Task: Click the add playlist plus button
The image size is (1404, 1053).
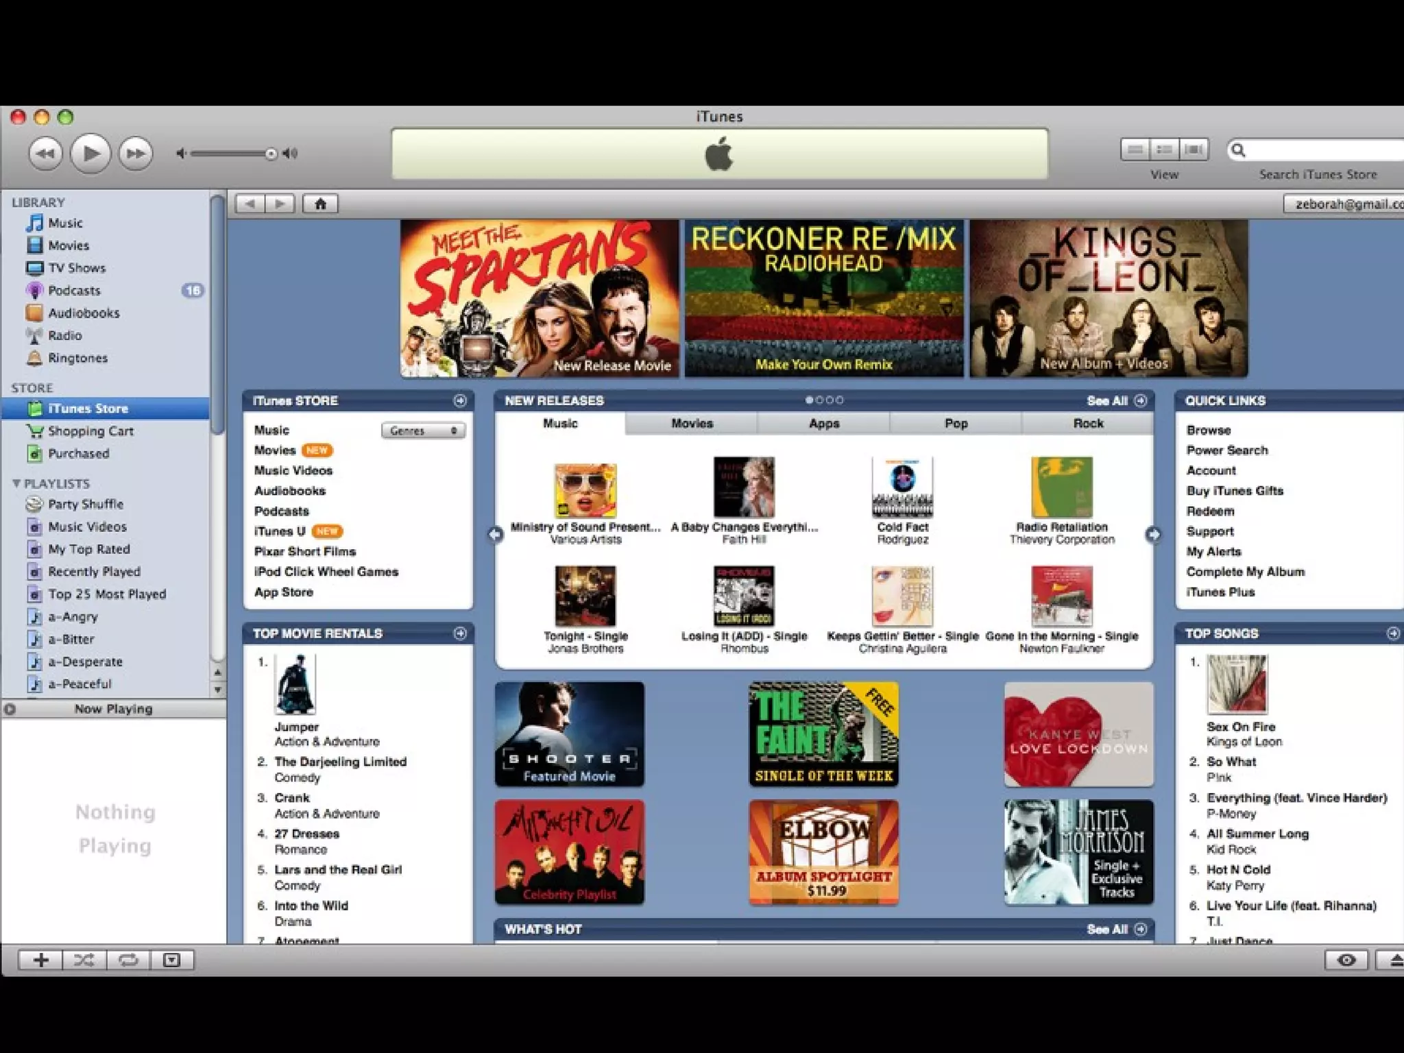Action: point(40,960)
